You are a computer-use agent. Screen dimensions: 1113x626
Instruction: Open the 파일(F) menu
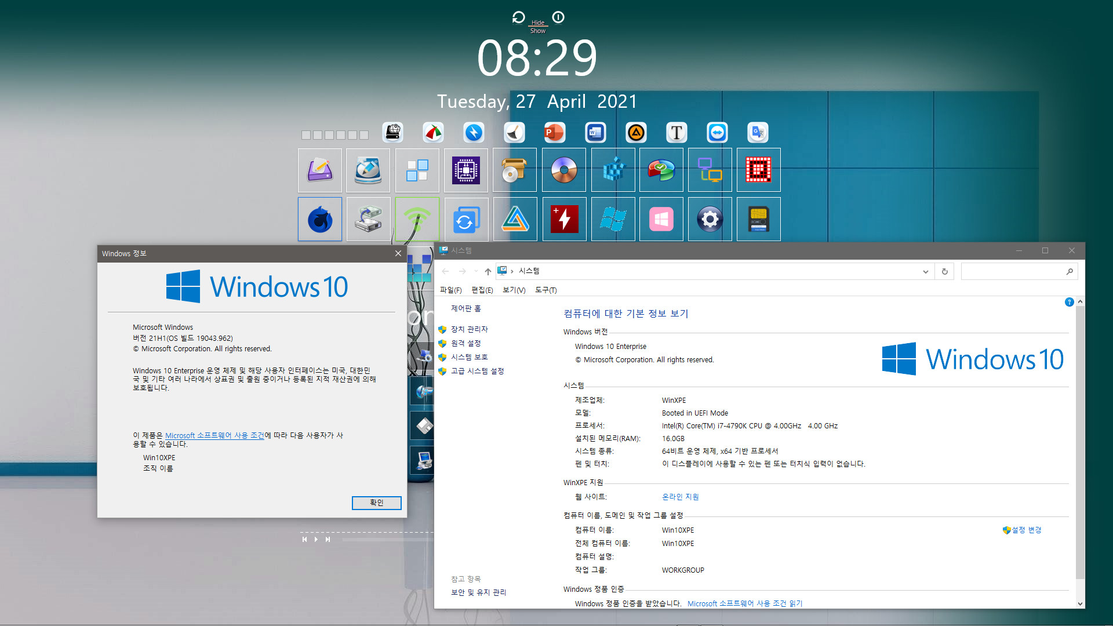pyautogui.click(x=450, y=290)
